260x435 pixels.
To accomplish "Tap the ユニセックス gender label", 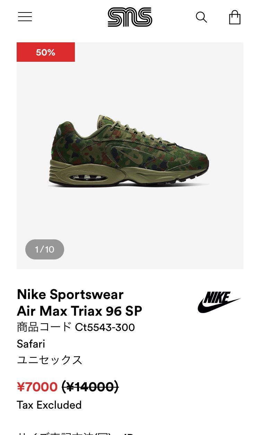I will coord(50,360).
